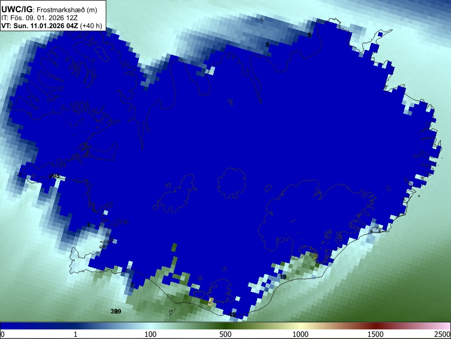Pick the dark green color above legend 500
The image size is (451, 339).
point(226,326)
